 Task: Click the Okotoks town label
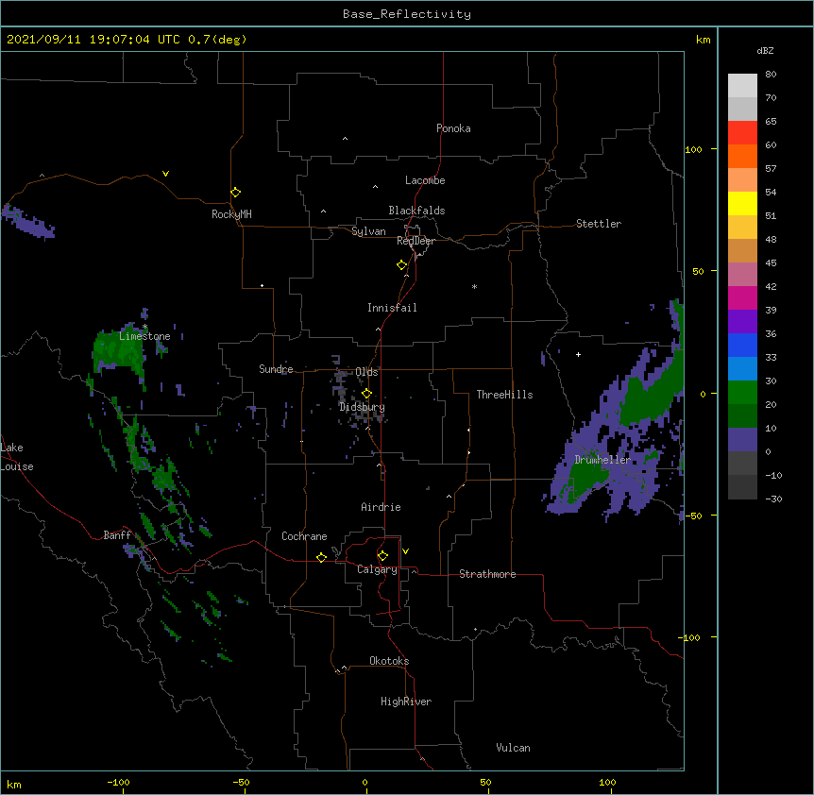(x=389, y=661)
